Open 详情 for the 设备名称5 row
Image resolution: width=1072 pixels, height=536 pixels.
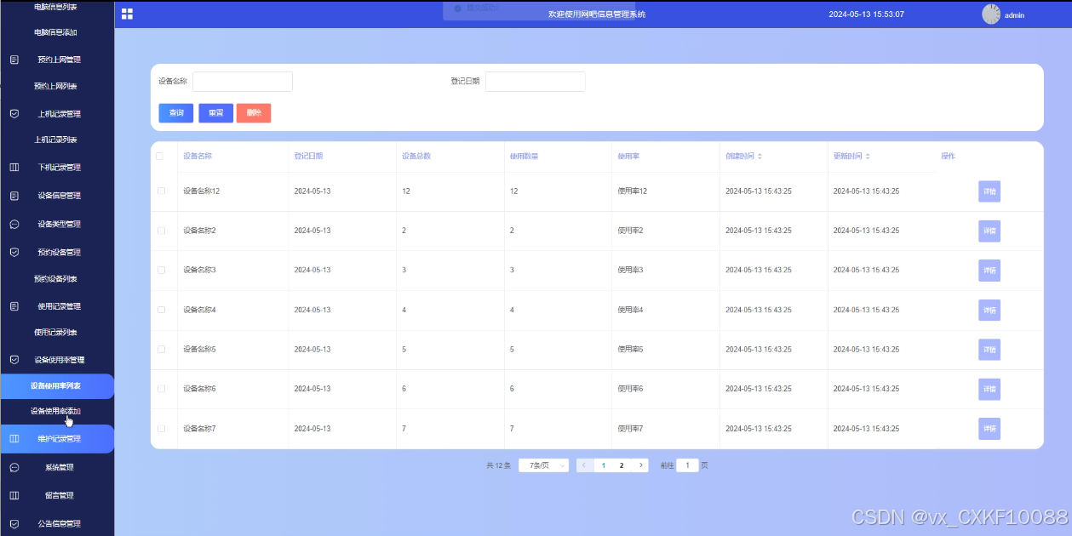point(989,350)
